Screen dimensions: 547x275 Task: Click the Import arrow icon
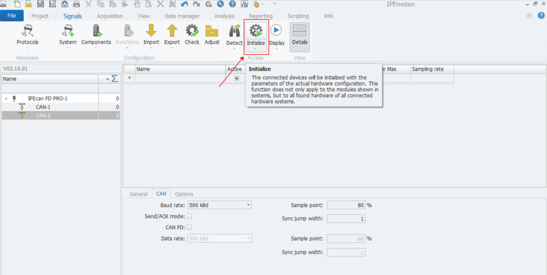pos(151,31)
